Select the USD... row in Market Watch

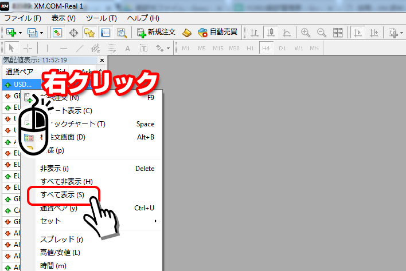[22, 85]
